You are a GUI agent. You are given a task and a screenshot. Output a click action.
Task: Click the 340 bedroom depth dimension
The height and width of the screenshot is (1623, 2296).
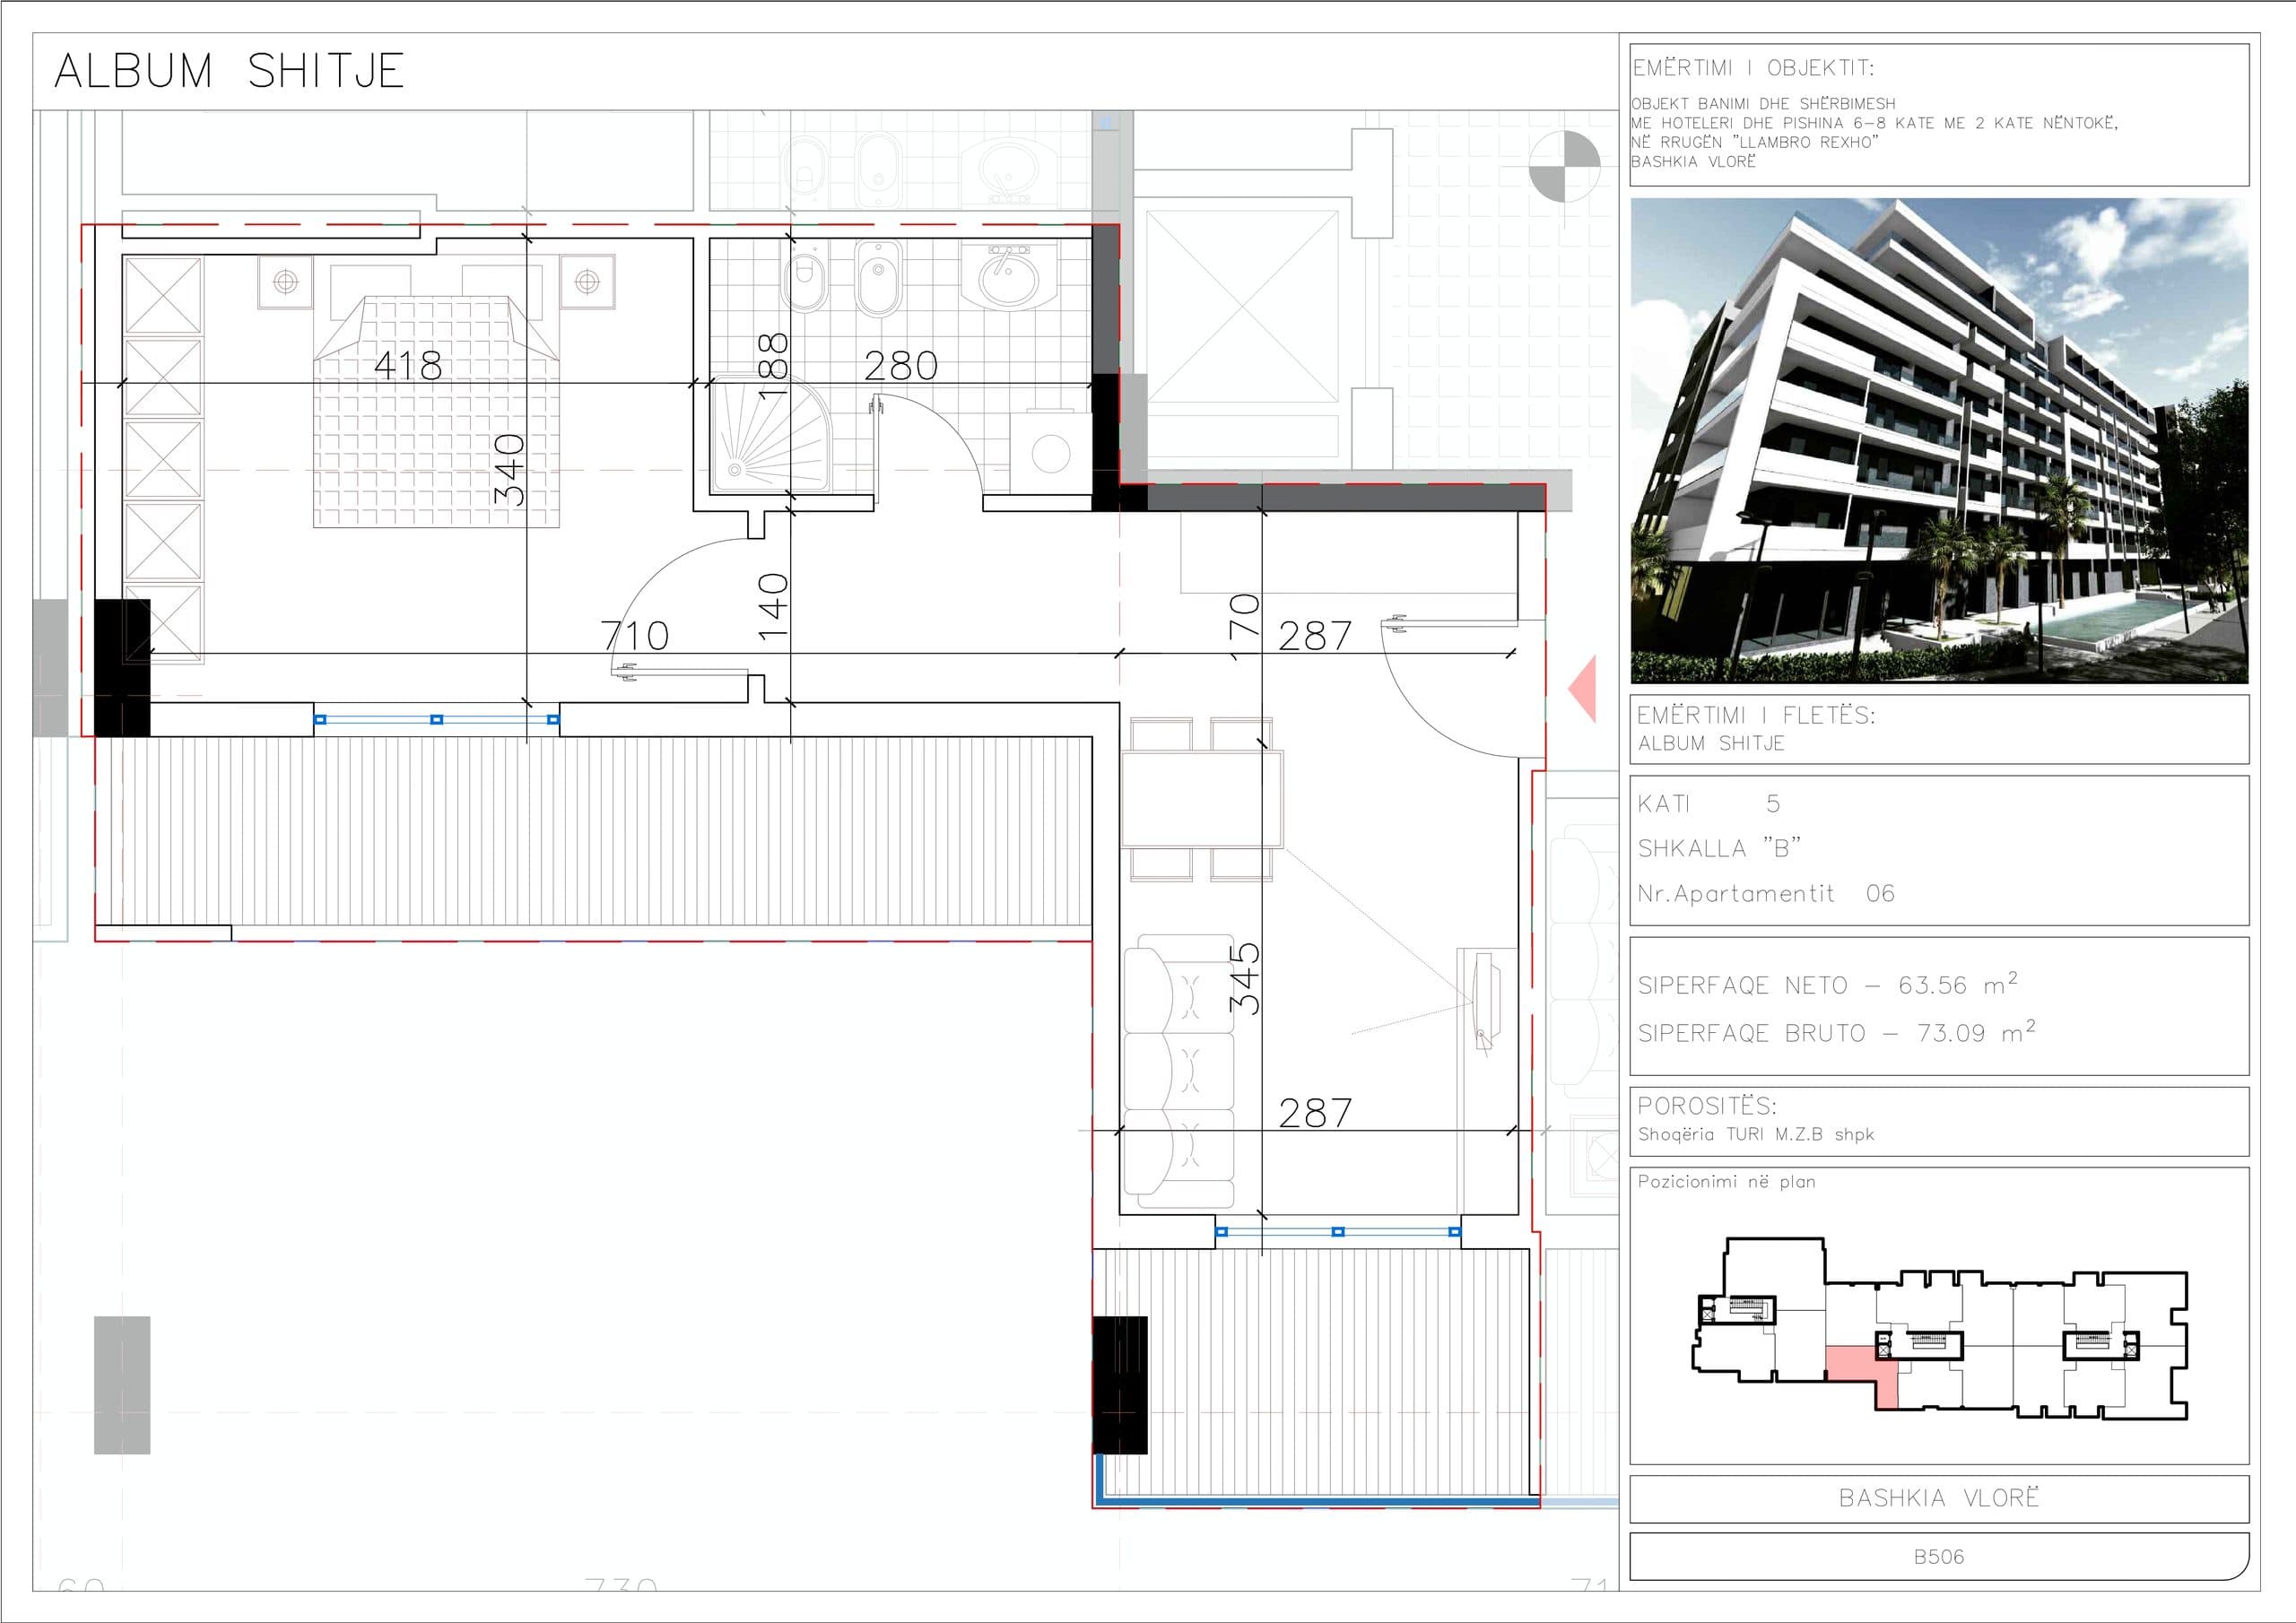pyautogui.click(x=509, y=469)
